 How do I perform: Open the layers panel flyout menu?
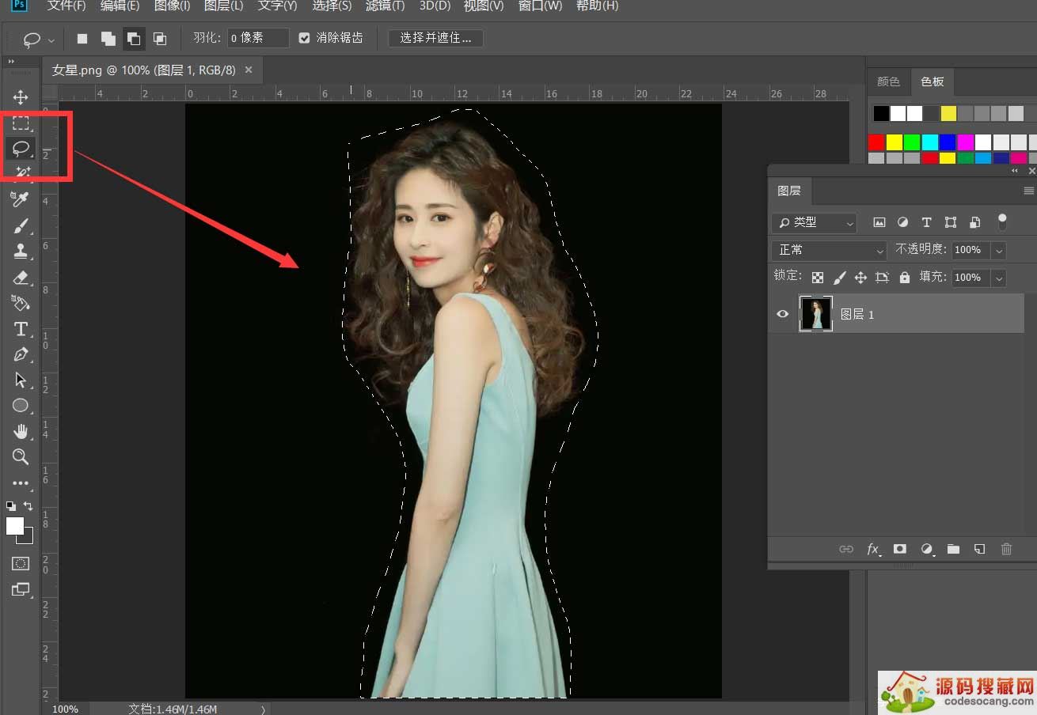[1028, 191]
